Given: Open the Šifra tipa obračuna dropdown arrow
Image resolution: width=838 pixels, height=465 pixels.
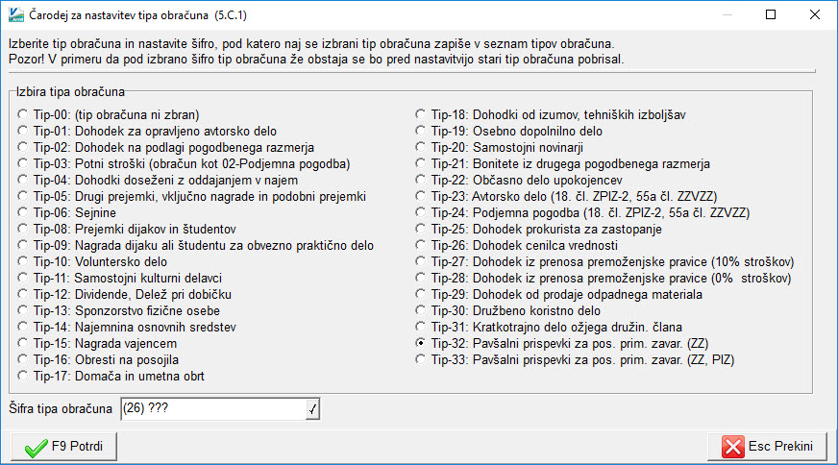Looking at the screenshot, I should (x=312, y=409).
